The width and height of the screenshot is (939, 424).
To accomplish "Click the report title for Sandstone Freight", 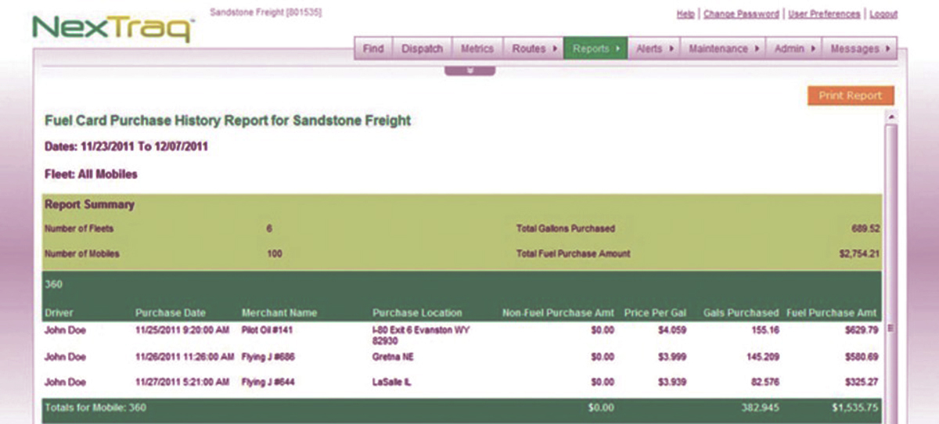I will click(x=228, y=121).
